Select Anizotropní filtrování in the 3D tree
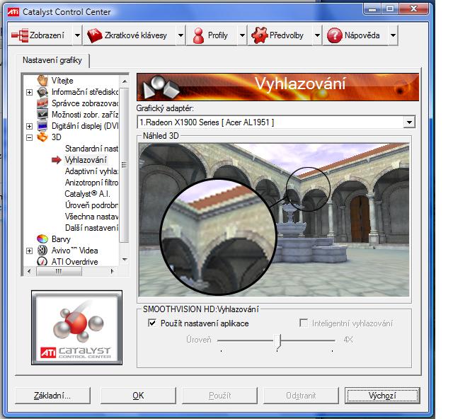453x419 pixels. coord(92,183)
